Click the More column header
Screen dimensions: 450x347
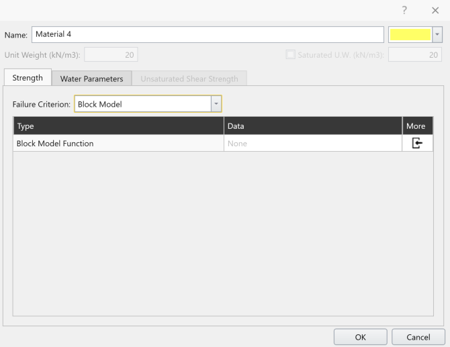pyautogui.click(x=418, y=126)
